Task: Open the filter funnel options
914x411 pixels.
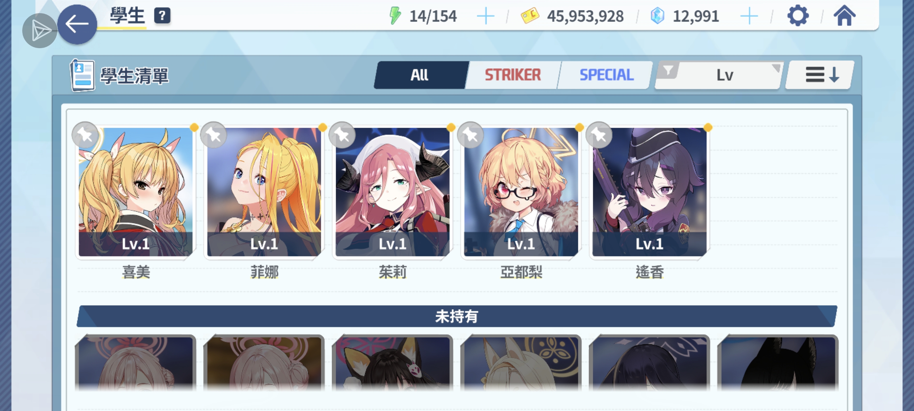Action: [668, 70]
